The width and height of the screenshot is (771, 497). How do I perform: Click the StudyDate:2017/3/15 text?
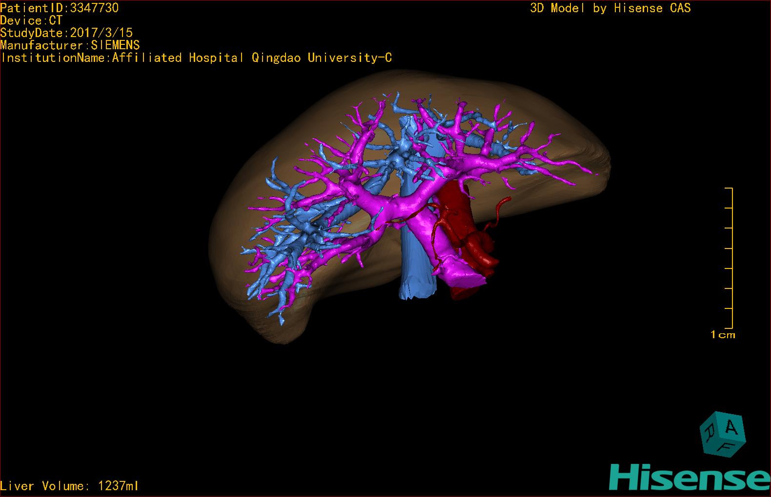point(66,33)
